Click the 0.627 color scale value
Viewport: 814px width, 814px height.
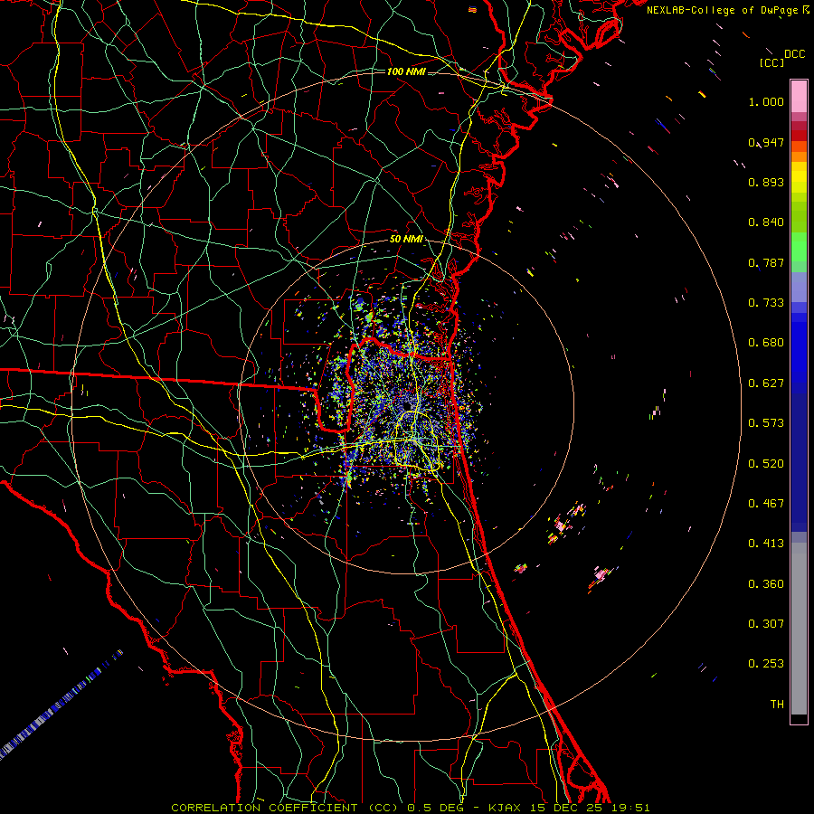point(766,383)
